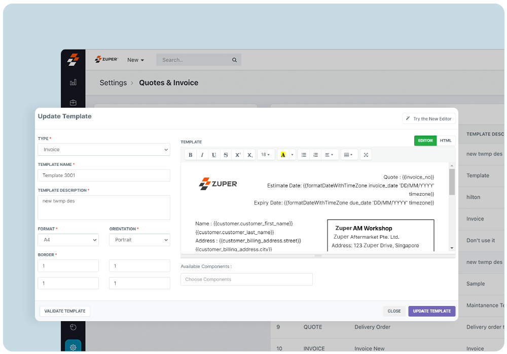Click the Zuper logo image in template

click(218, 184)
